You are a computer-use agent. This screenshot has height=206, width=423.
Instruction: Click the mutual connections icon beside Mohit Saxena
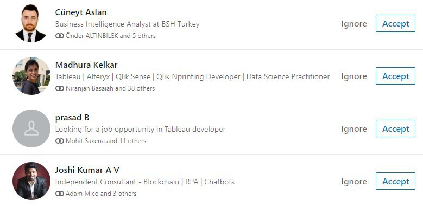[x=60, y=141]
